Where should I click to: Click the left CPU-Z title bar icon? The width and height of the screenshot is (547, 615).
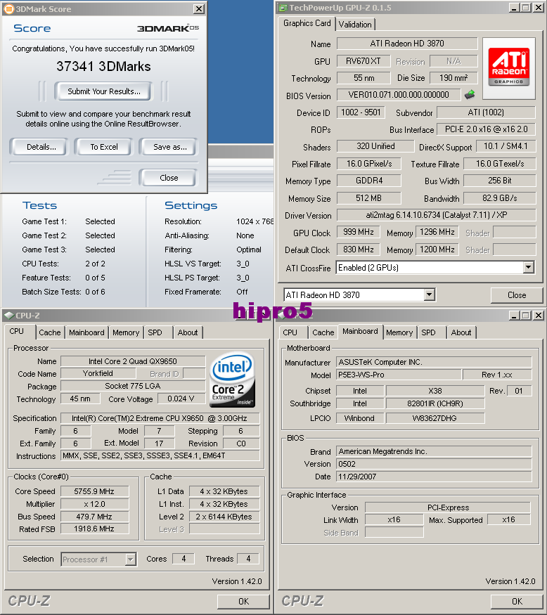coord(8,316)
